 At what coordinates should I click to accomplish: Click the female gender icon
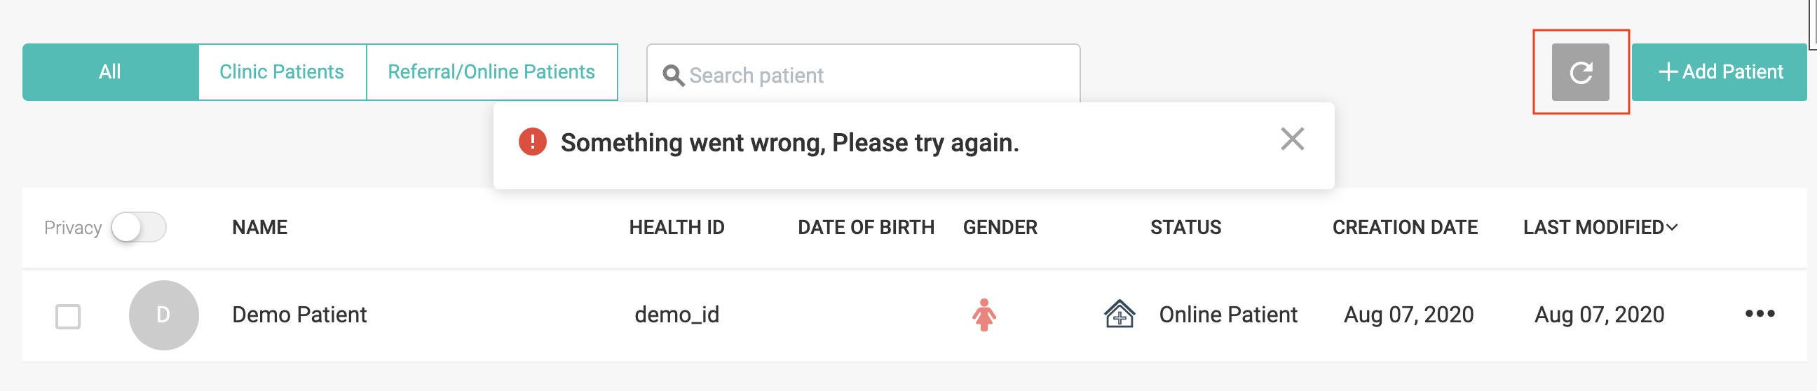(984, 315)
